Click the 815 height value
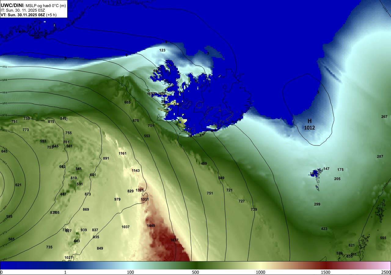The width and height of the screenshot is (391, 275). click(51, 122)
